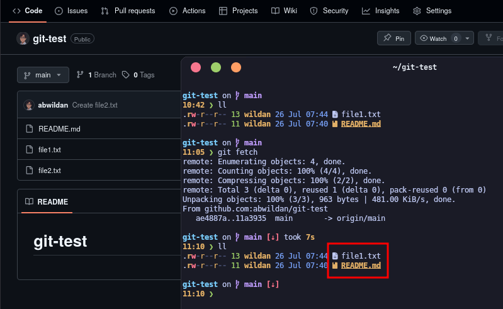503x309 pixels.
Task: Open the git-test repository title link
Action: 49,39
